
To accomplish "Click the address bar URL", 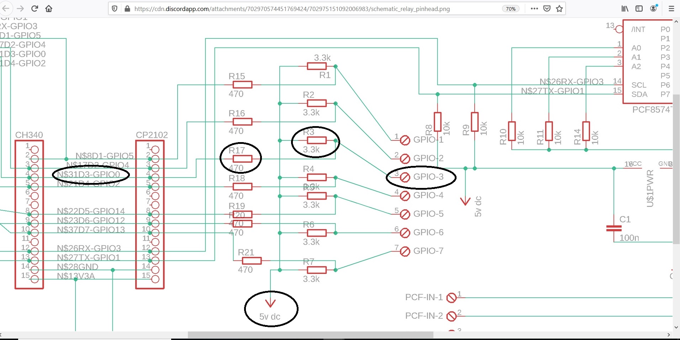I will [x=292, y=9].
